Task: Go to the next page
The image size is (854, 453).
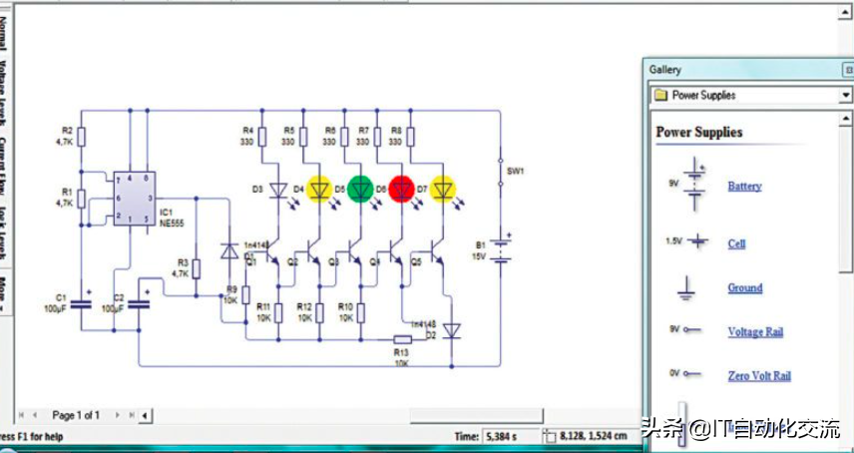Action: [117, 415]
